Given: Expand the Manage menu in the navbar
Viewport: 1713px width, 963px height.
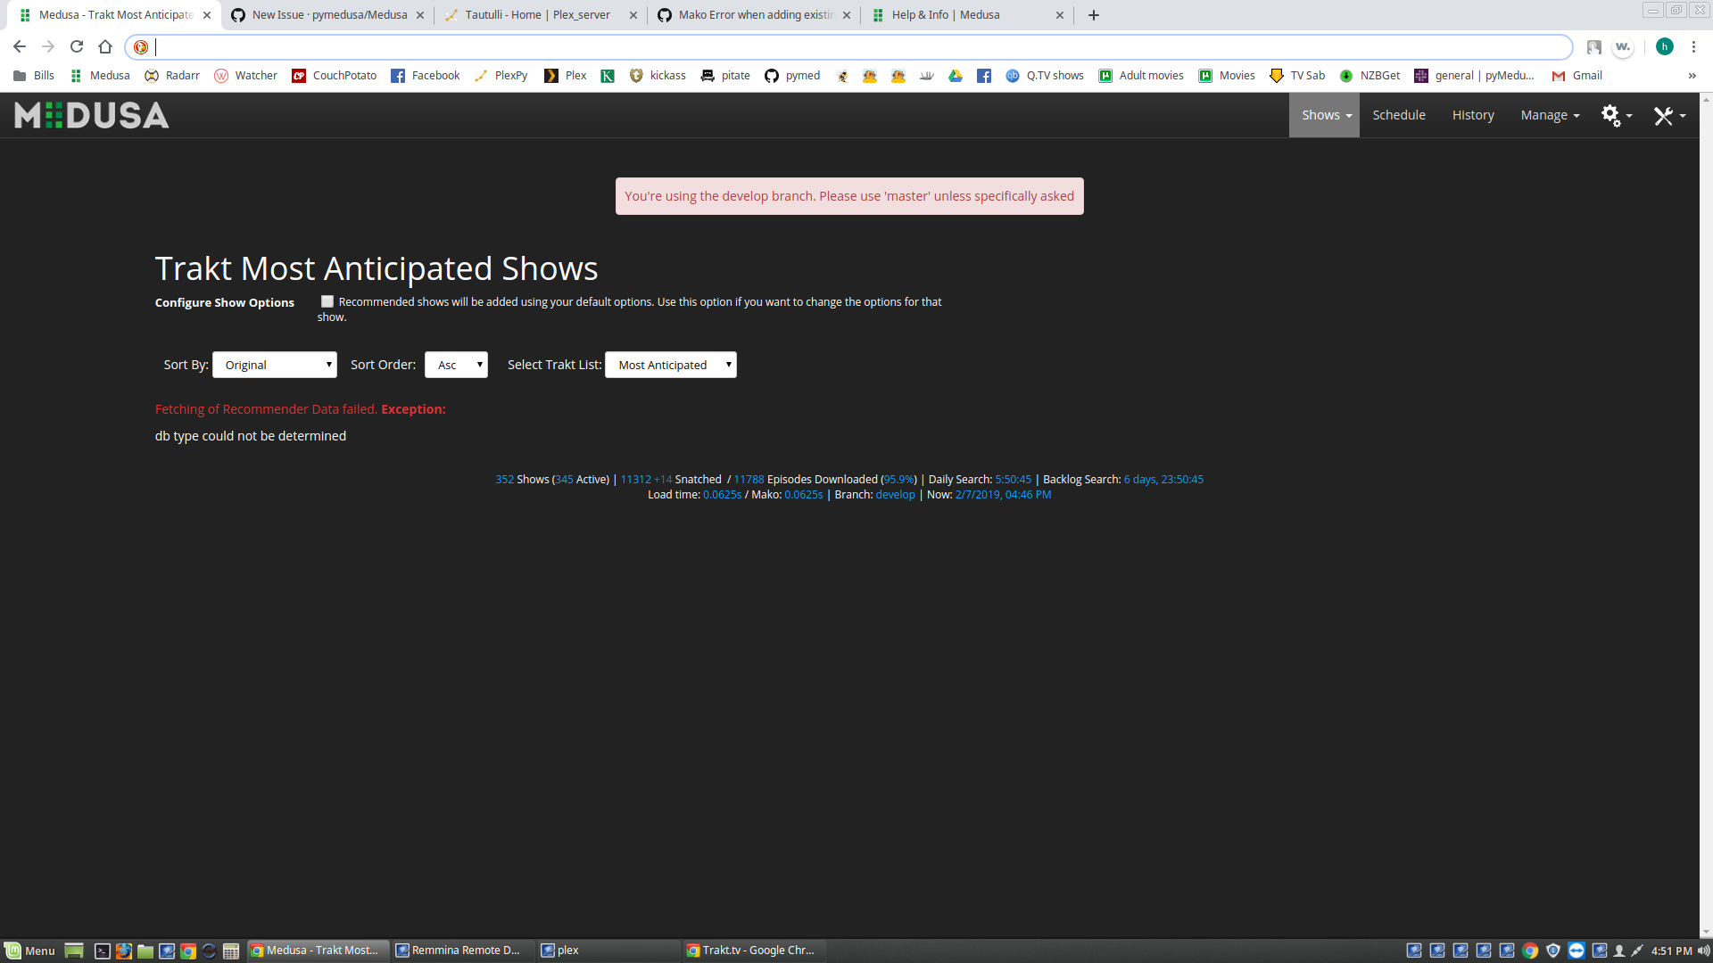Looking at the screenshot, I should coord(1550,114).
